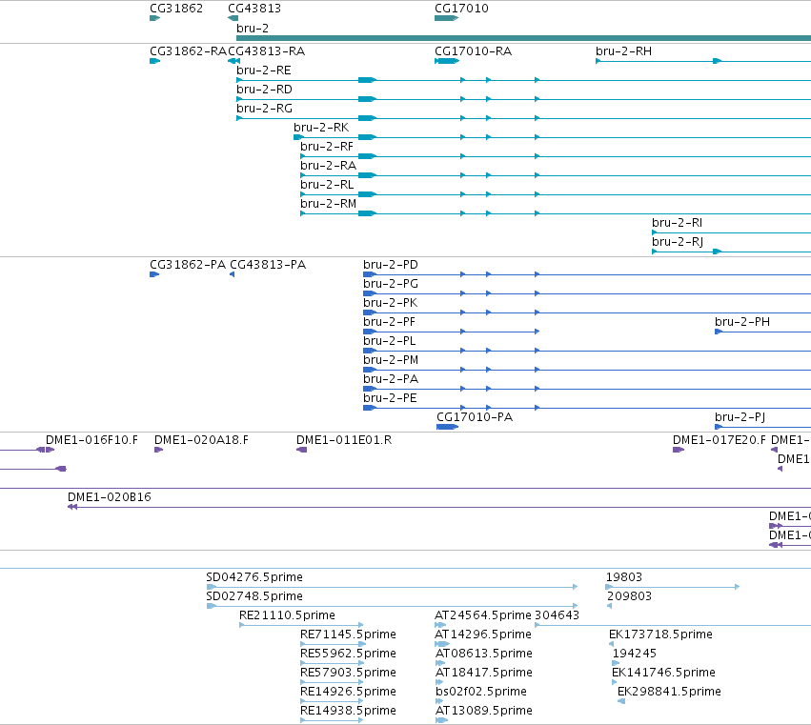811x725 pixels.
Task: Select EST RE55962.5prime
Action: [x=348, y=654]
